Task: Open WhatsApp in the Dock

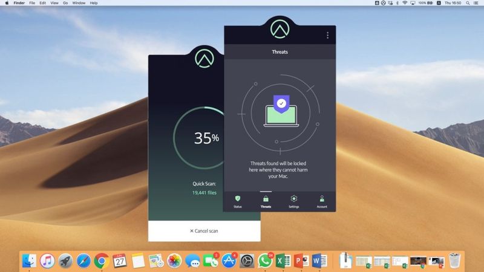Action: (265, 261)
